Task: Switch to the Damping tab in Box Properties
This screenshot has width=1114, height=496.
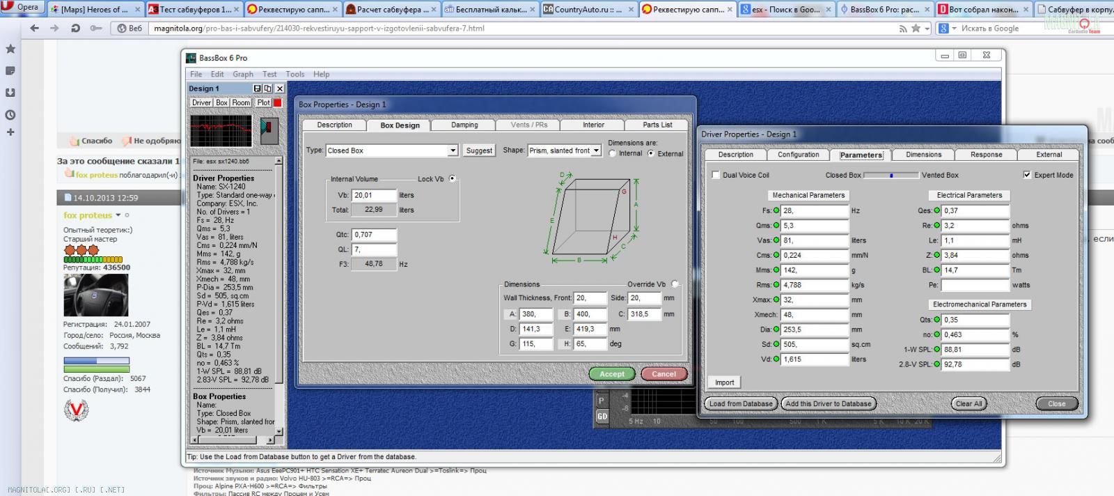Action: click(464, 125)
